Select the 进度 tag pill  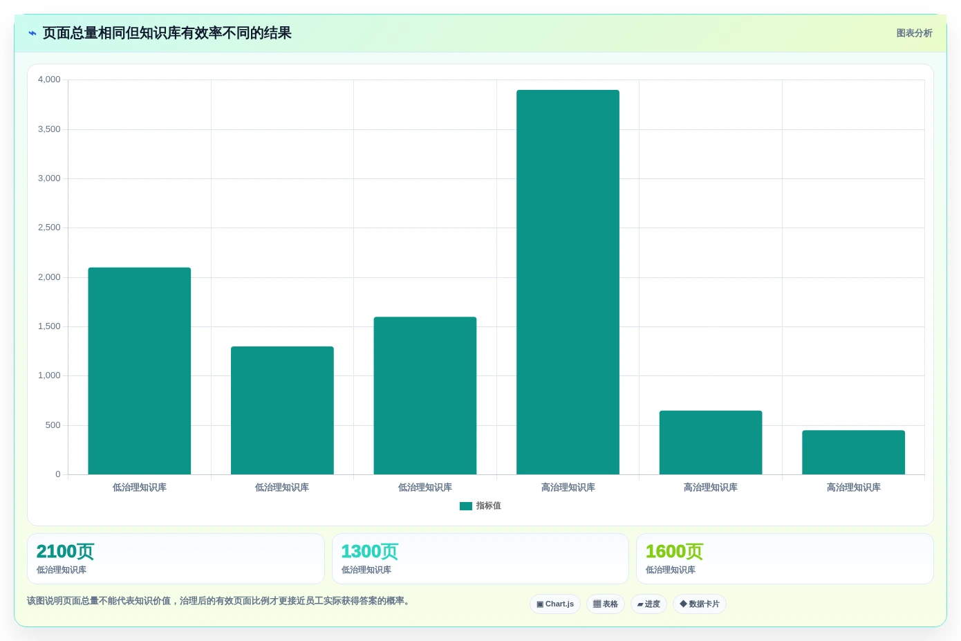click(x=649, y=604)
